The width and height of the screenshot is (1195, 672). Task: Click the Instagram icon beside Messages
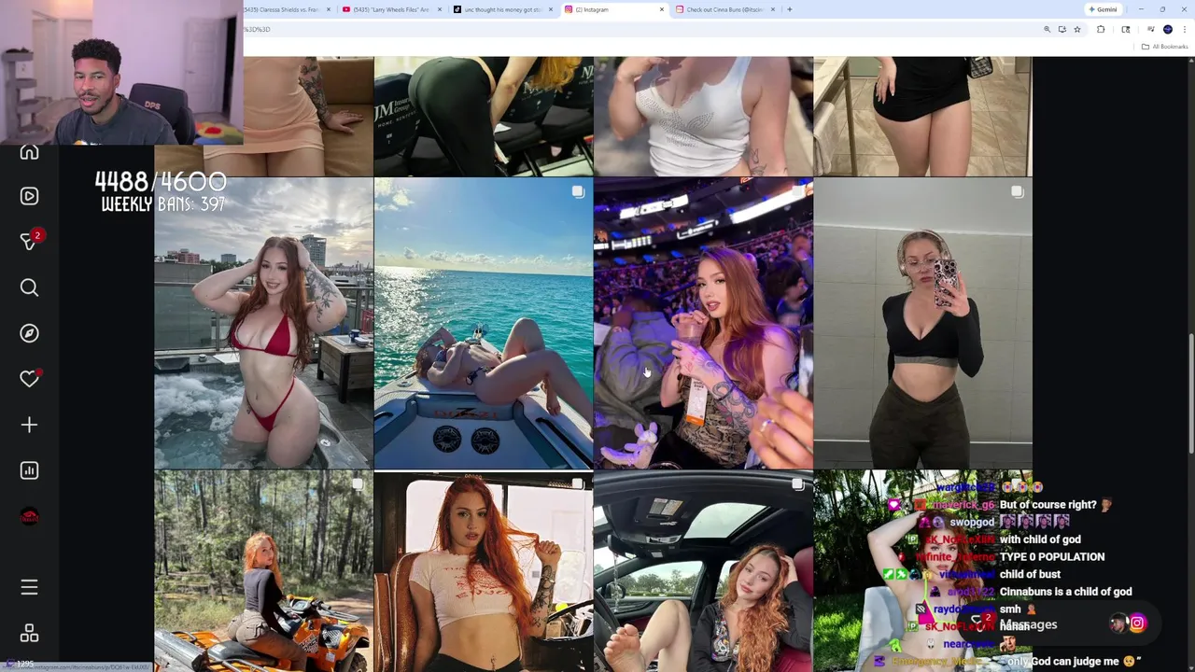pos(1137,623)
